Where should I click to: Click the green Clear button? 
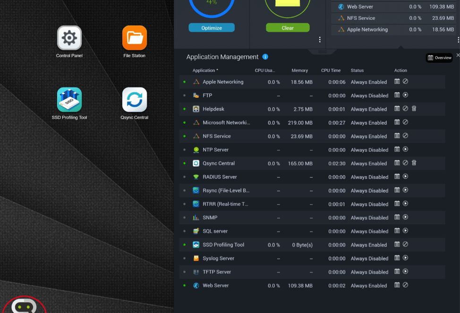tap(288, 28)
